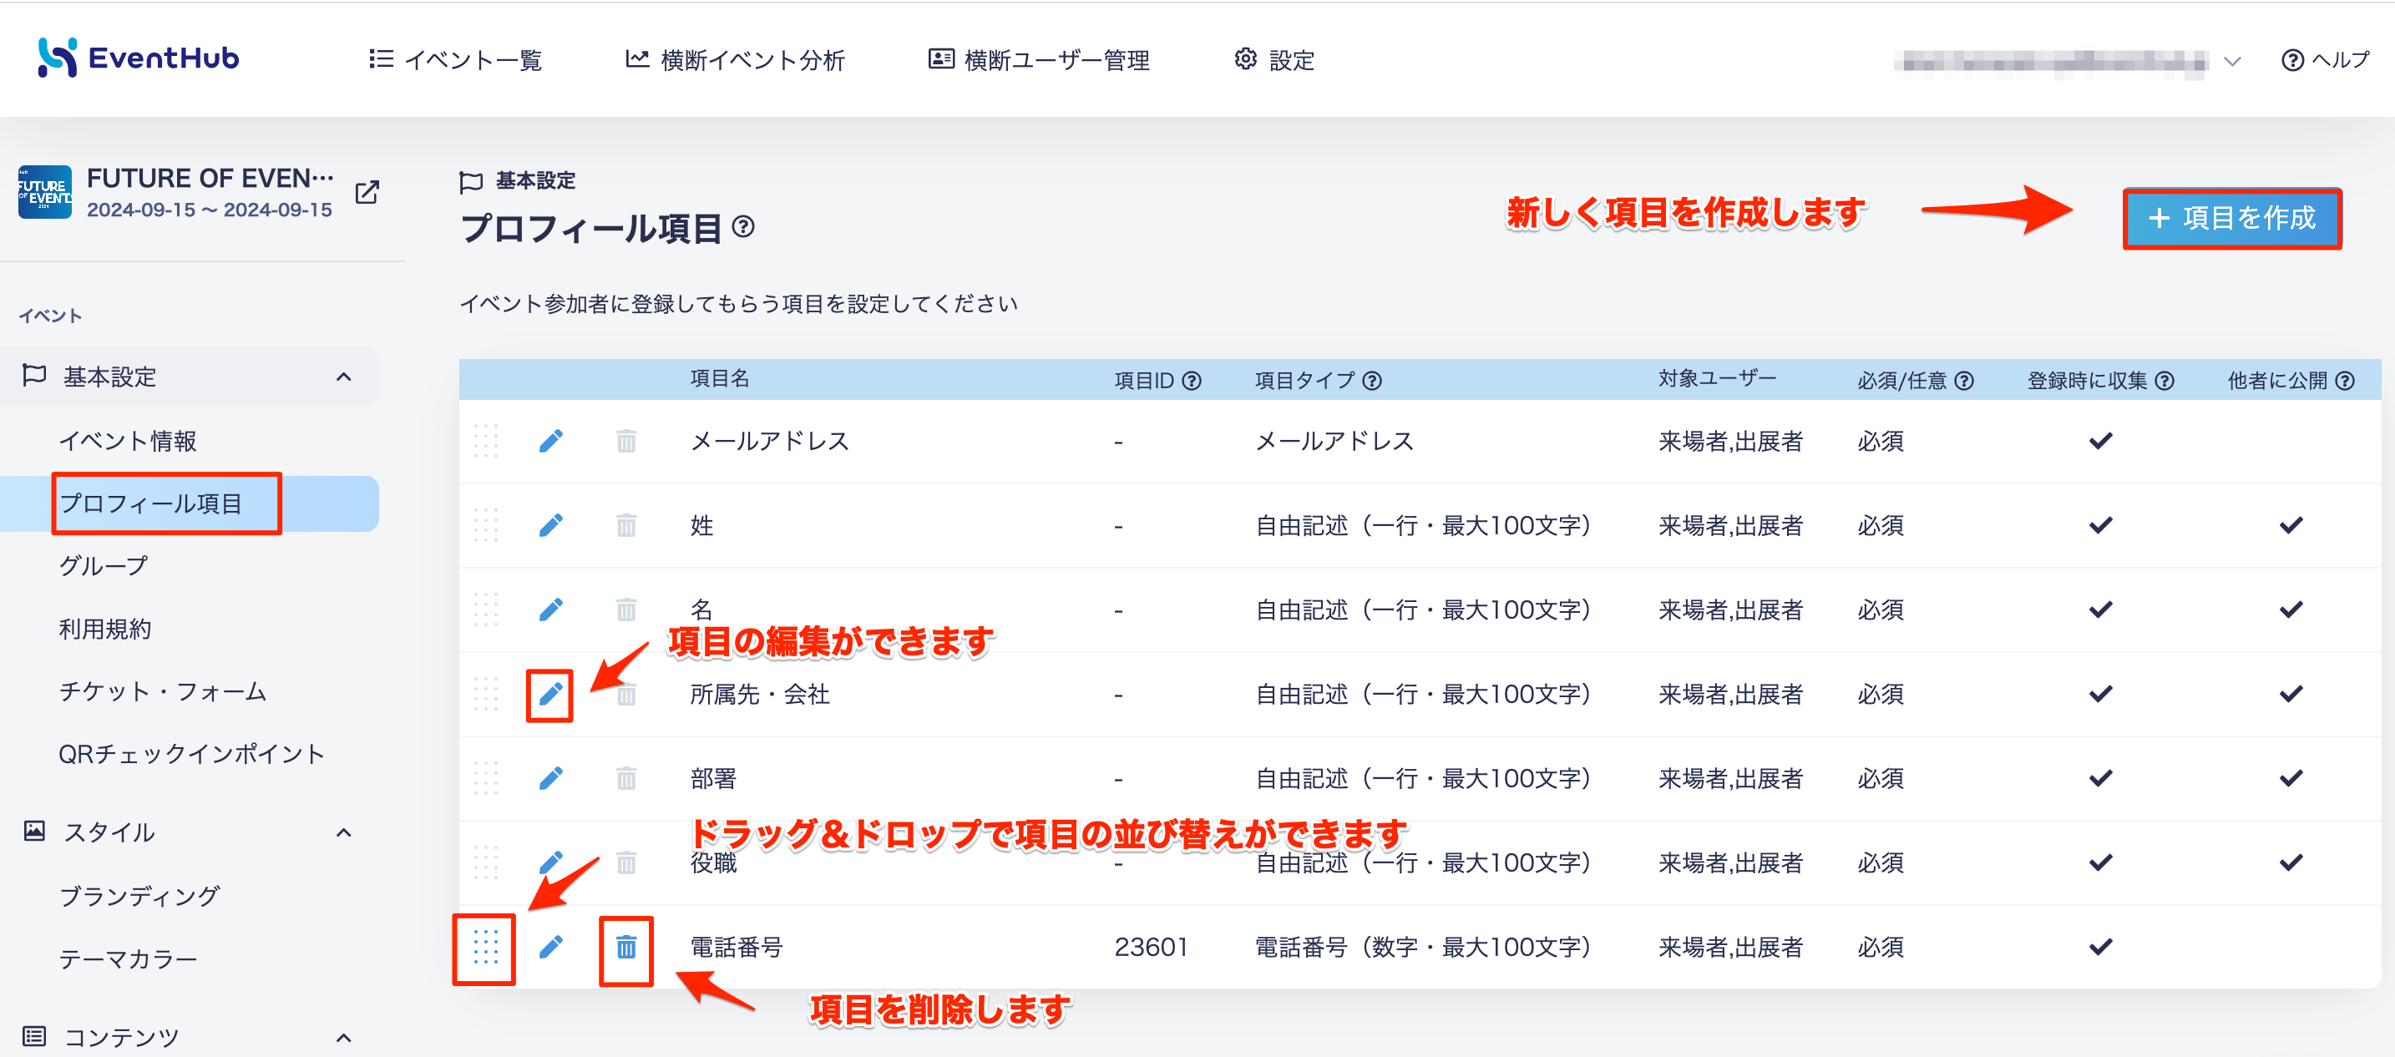Viewport: 2395px width, 1057px height.
Task: Open ブランディング in the sidebar
Action: [139, 896]
